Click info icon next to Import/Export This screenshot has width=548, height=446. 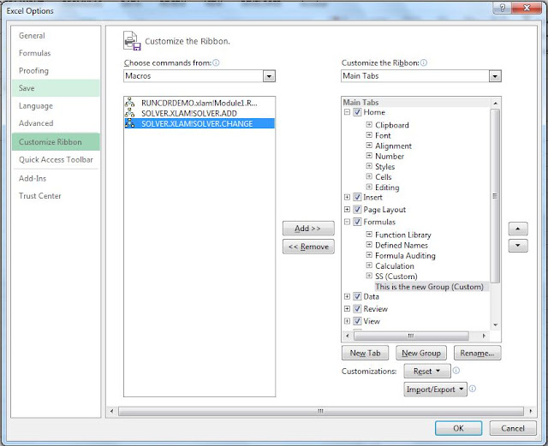pyautogui.click(x=472, y=389)
